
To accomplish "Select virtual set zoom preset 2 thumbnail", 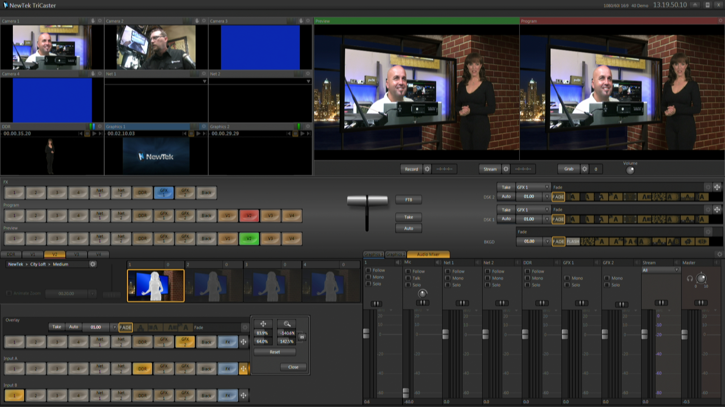I will 214,286.
